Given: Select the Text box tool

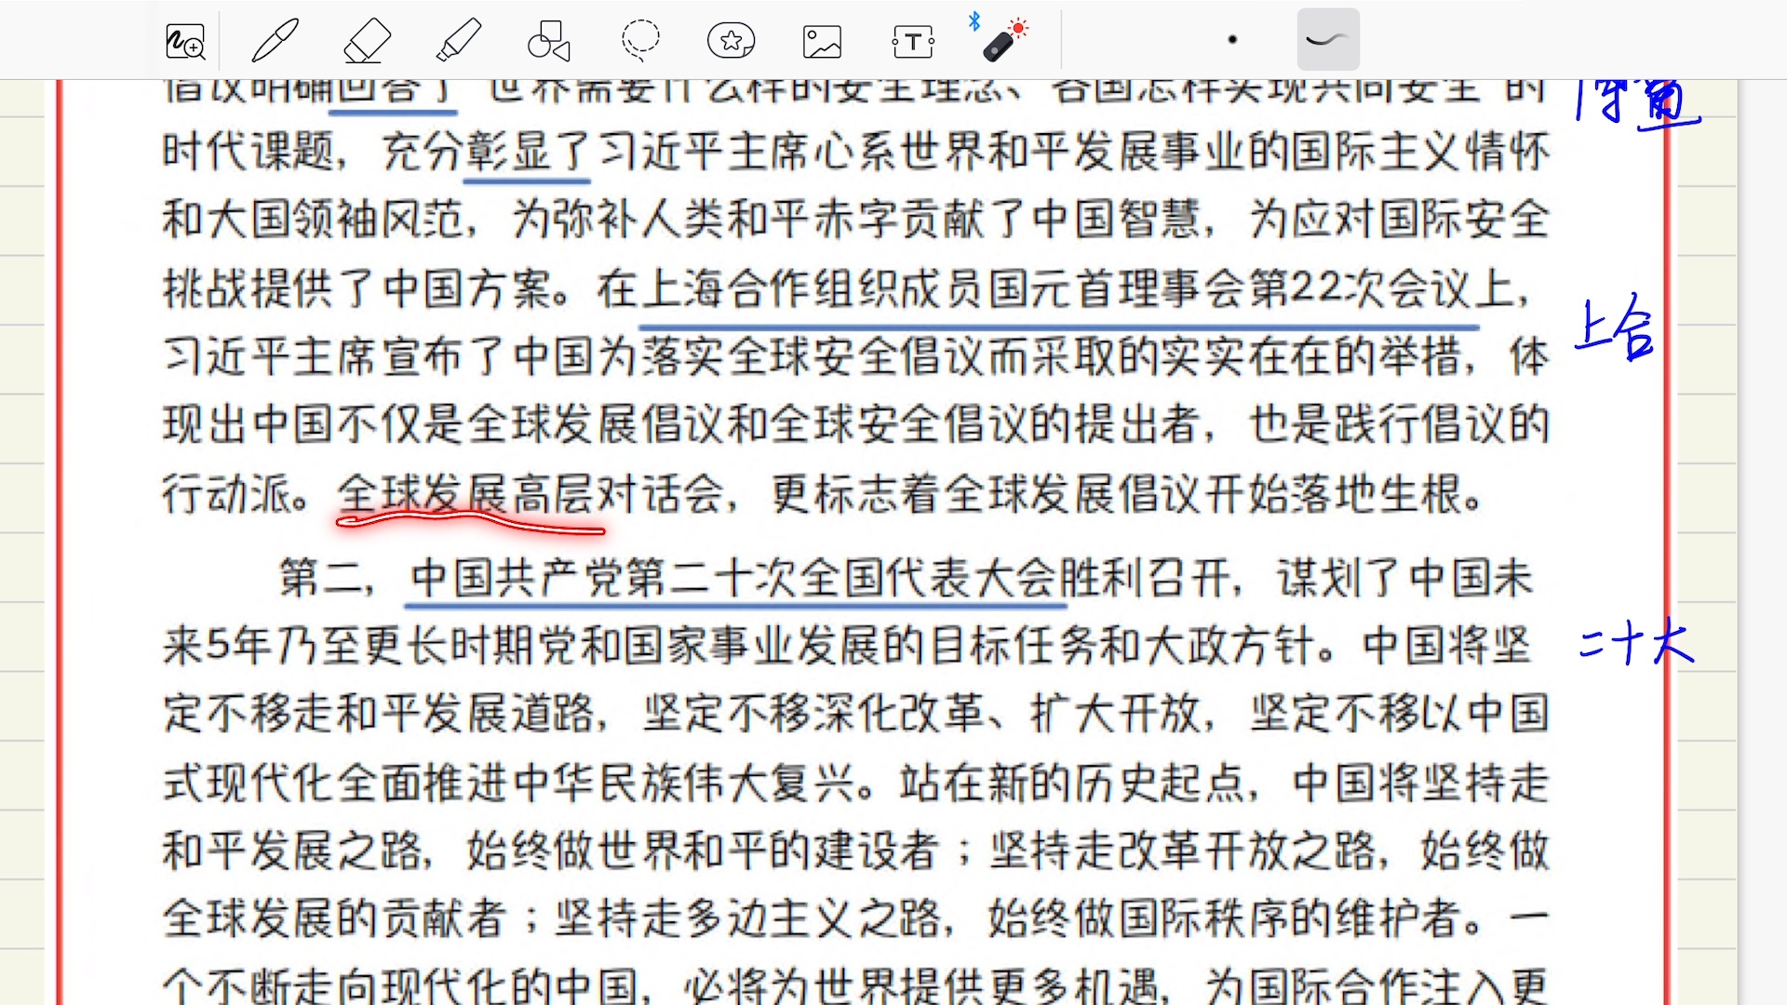Looking at the screenshot, I should pyautogui.click(x=913, y=42).
